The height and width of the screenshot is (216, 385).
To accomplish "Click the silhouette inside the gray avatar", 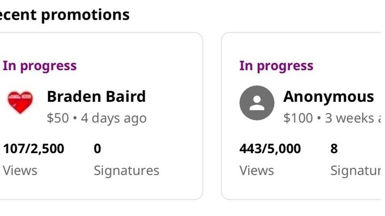I will [257, 103].
